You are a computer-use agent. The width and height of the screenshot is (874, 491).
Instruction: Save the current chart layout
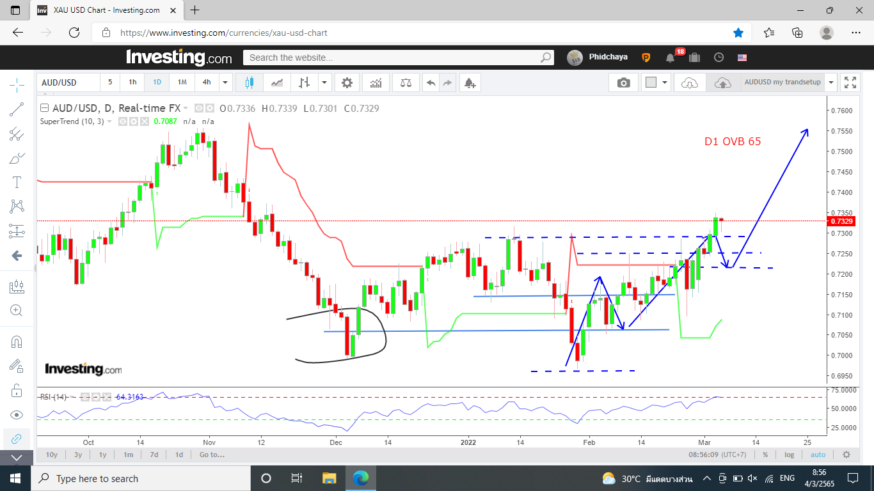[x=723, y=82]
